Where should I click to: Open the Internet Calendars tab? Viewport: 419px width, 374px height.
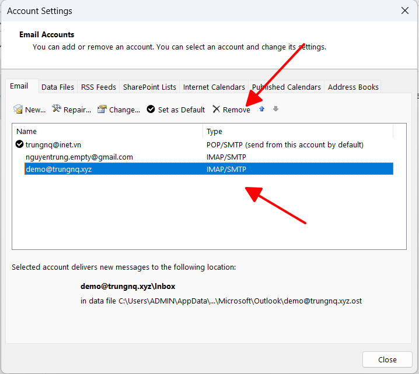[x=214, y=87]
